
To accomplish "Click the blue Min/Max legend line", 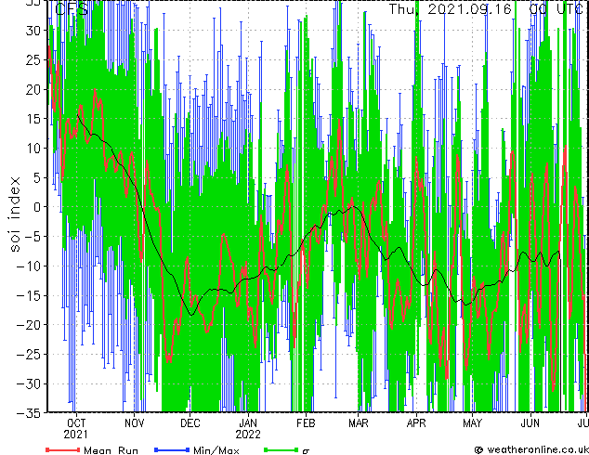I will [172, 449].
